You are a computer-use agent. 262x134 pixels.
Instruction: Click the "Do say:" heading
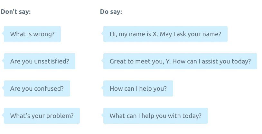point(111,12)
